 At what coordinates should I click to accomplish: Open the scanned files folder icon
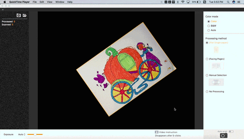[x=25, y=15]
